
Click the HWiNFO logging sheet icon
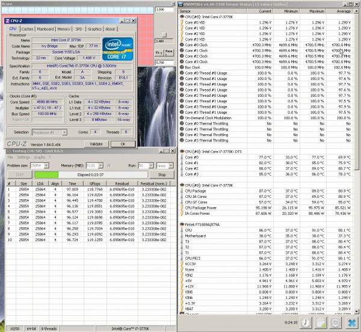click(321, 322)
